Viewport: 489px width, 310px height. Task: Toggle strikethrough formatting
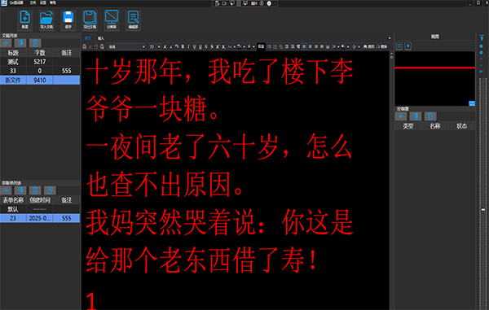point(206,46)
